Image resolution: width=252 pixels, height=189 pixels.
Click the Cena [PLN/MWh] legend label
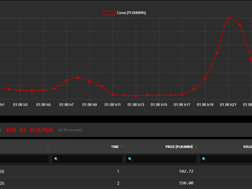click(131, 13)
